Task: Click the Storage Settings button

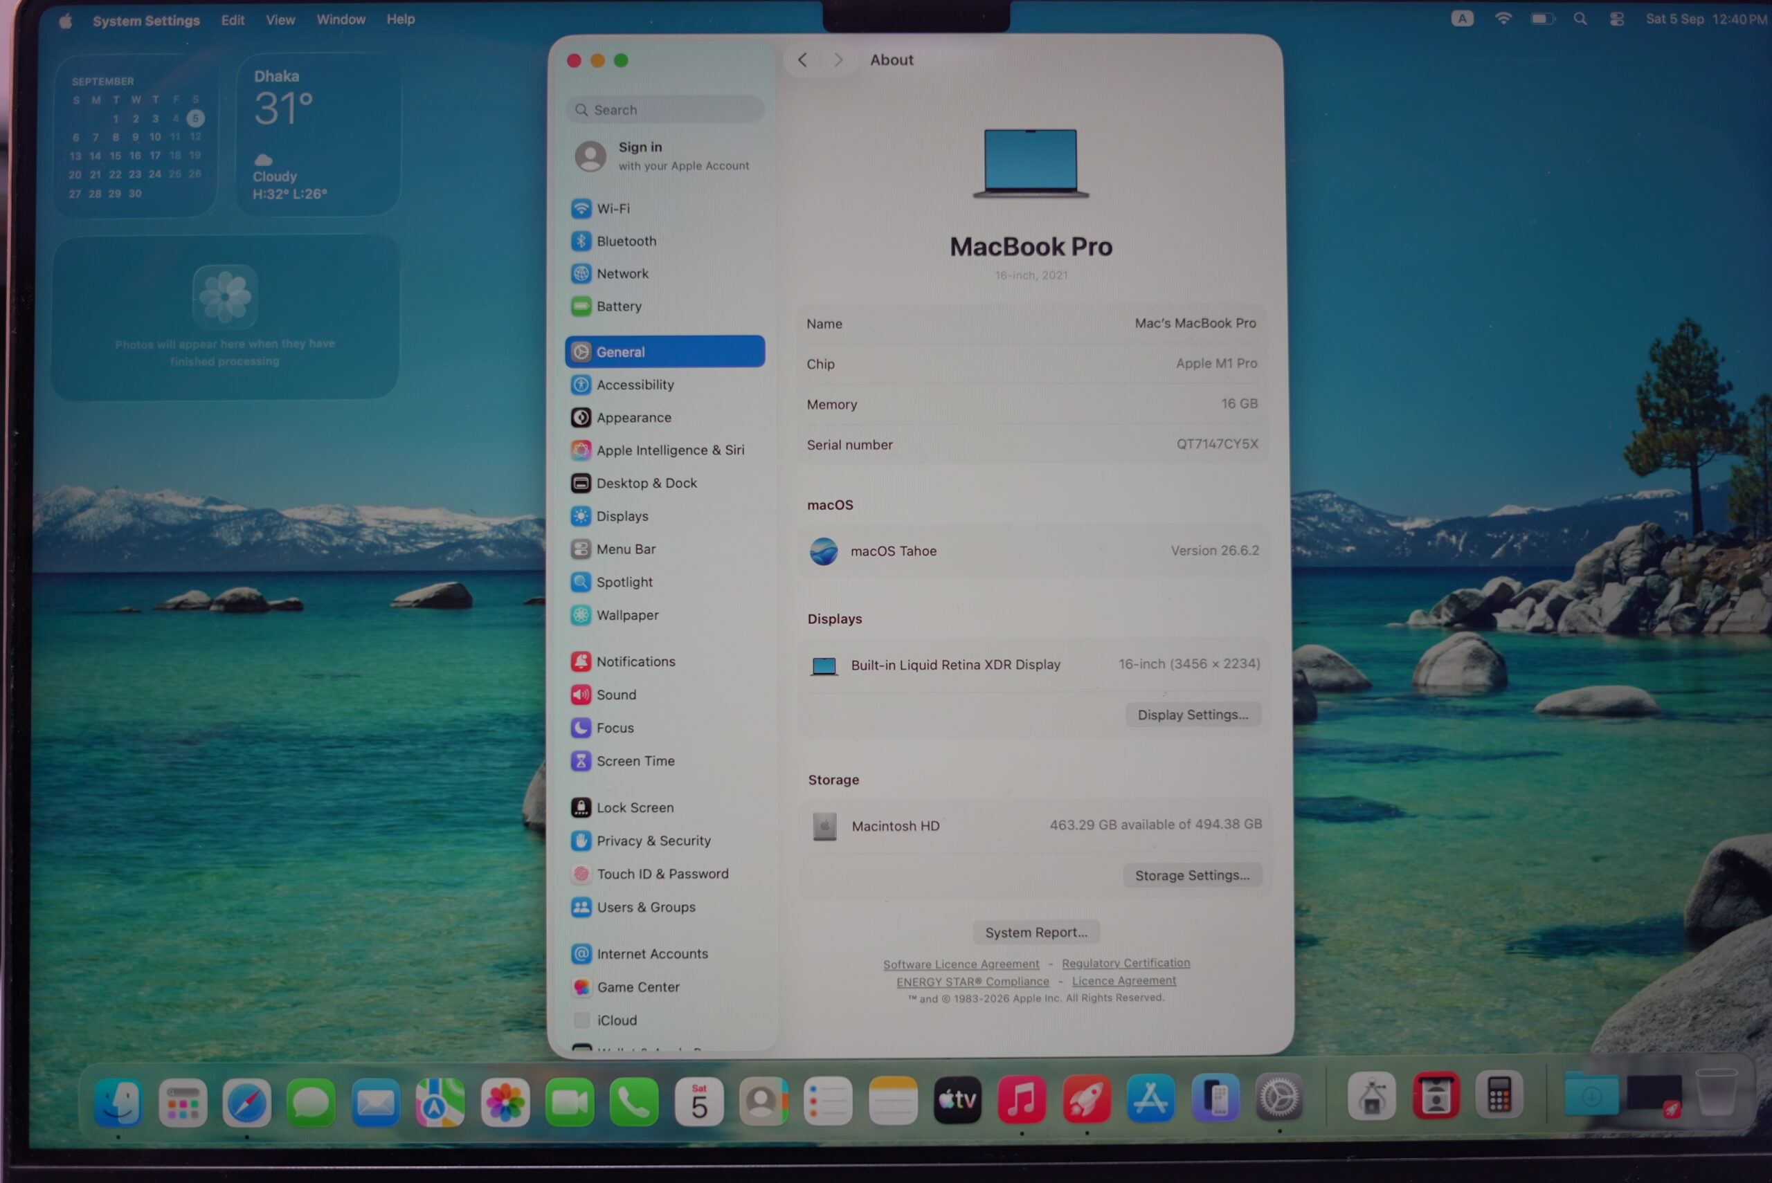Action: pyautogui.click(x=1193, y=875)
